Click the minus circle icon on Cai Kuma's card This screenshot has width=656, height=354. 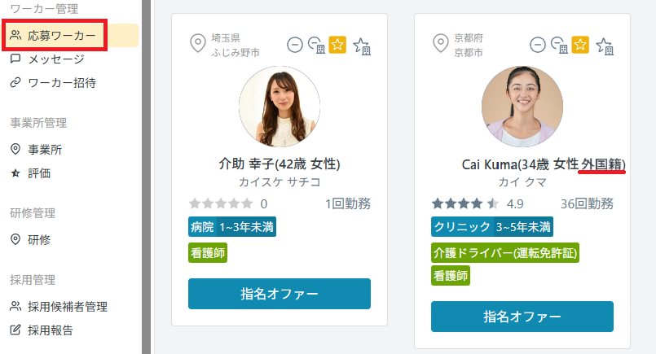538,45
